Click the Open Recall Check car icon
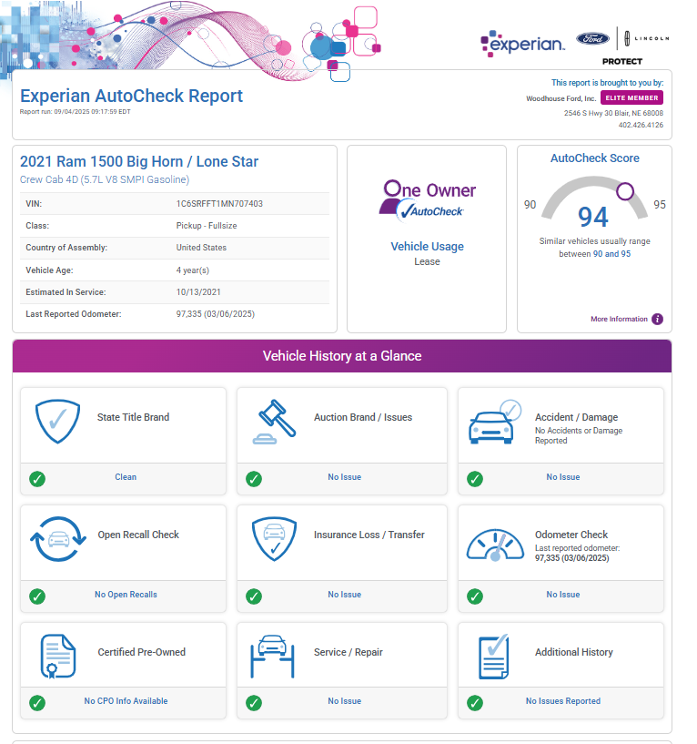The height and width of the screenshot is (744, 697). tap(58, 538)
